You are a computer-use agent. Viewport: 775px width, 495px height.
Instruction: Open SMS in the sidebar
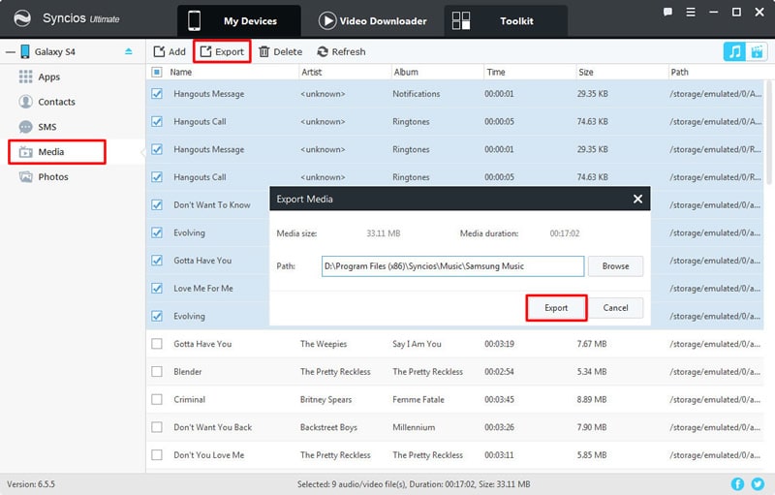pos(38,127)
